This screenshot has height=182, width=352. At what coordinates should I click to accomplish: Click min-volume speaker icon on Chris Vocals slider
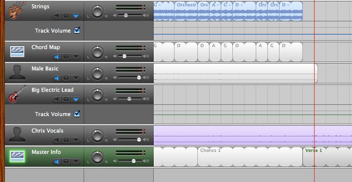115,140
